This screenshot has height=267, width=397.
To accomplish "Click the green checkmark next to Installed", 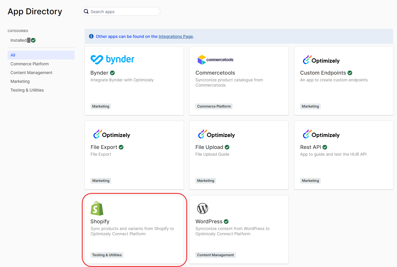I will tap(33, 40).
